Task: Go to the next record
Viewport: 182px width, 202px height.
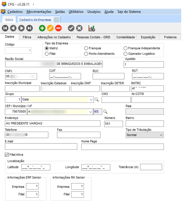Action: (x=21, y=28)
